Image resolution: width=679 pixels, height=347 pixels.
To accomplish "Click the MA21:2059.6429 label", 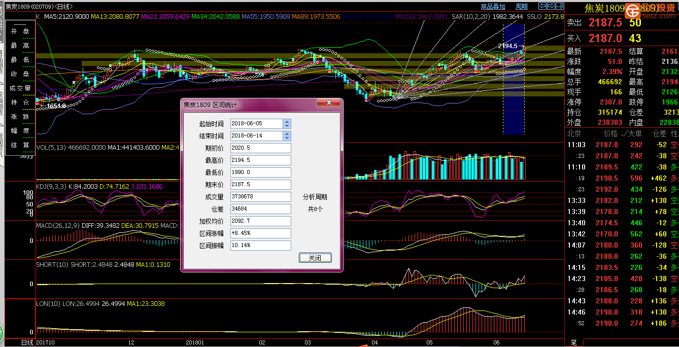I will [x=165, y=17].
